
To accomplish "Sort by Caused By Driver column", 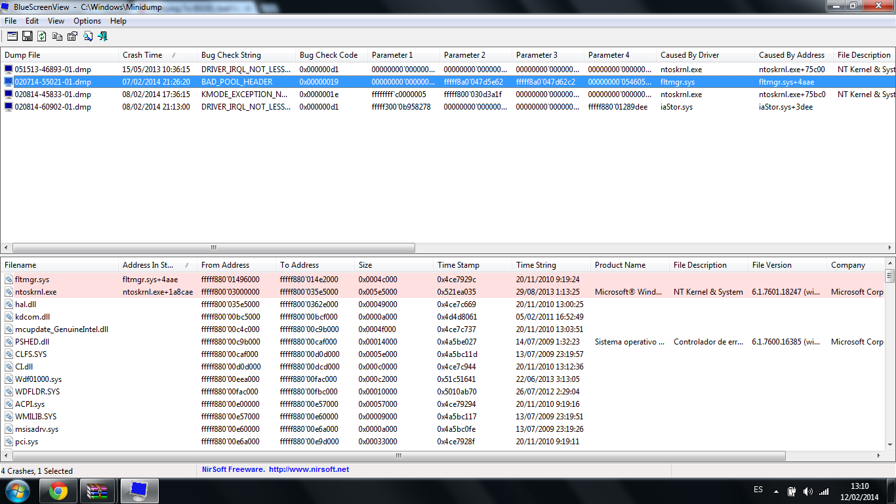I will click(x=706, y=55).
